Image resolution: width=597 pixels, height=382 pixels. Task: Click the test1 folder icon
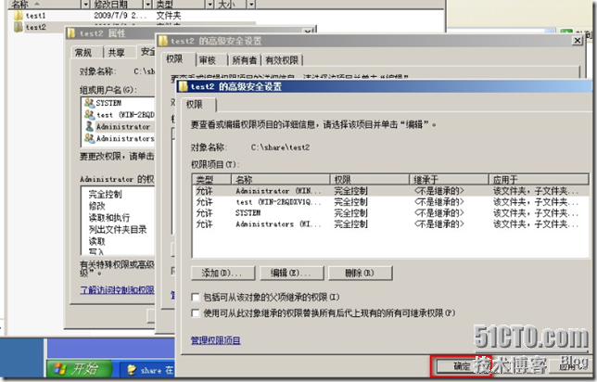tap(18, 16)
